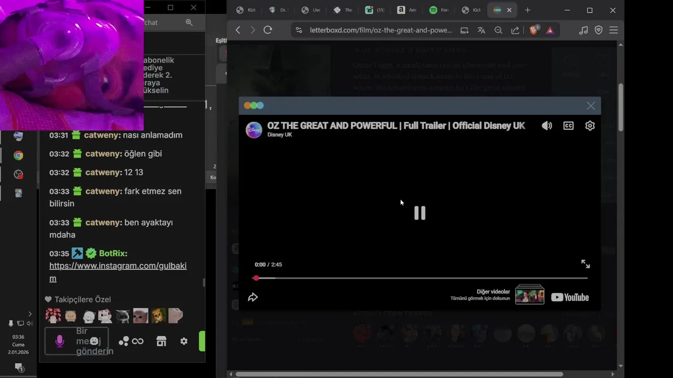Seek within the red video progress bar
Viewport: 673px width, 378px height.
pyautogui.click(x=420, y=278)
